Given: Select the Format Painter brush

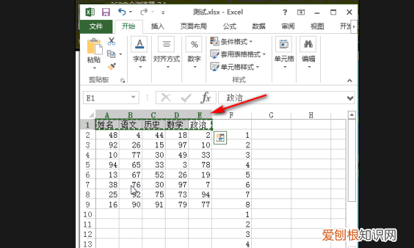Looking at the screenshot, I should [111, 66].
